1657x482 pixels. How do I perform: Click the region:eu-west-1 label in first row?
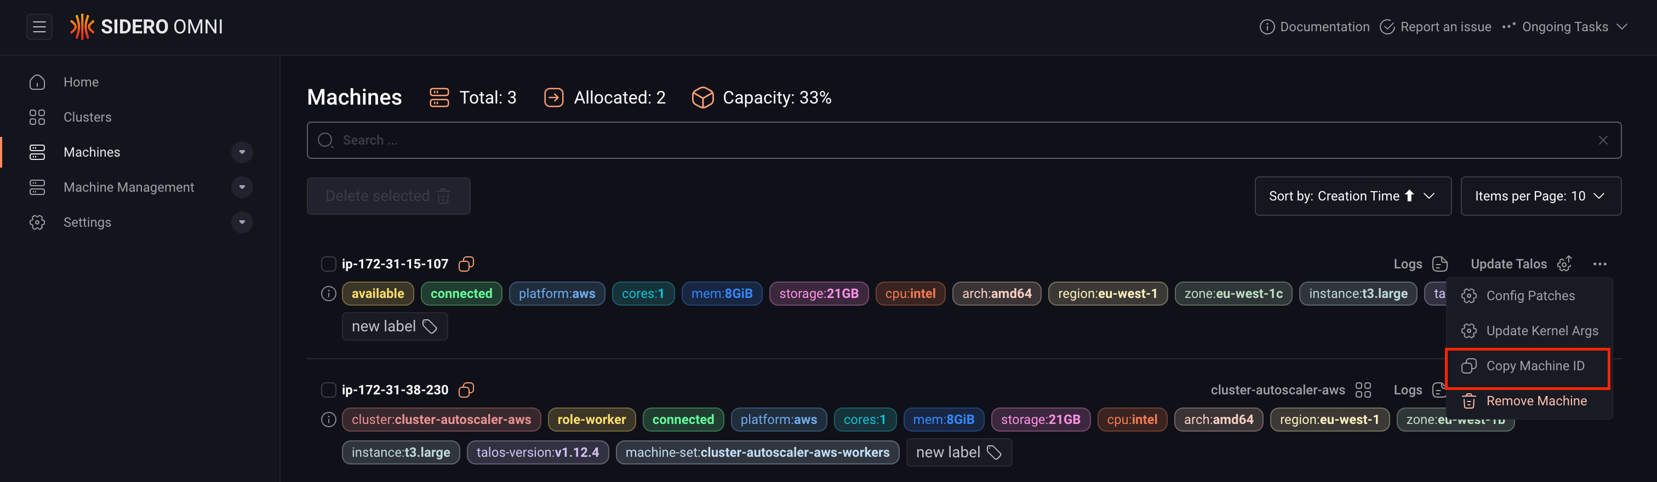pos(1107,294)
